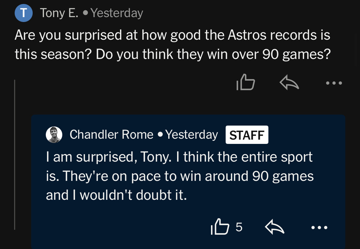The width and height of the screenshot is (360, 249).
Task: Open the Tony E. username link
Action: (59, 13)
